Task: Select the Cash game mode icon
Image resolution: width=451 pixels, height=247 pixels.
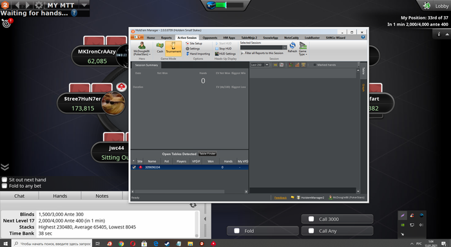Action: tap(160, 48)
